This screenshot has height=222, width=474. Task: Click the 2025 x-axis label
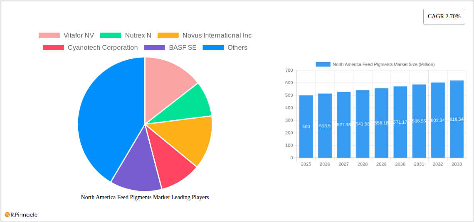coord(306,164)
